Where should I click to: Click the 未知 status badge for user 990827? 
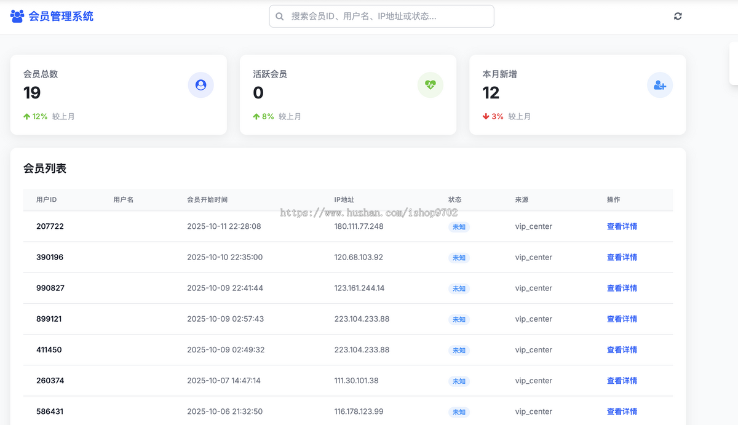tap(459, 288)
